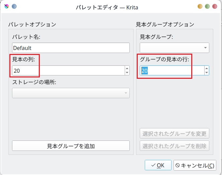Minimize the palette editor with yellow button
This screenshot has height=175, width=222.
[x=200, y=6]
